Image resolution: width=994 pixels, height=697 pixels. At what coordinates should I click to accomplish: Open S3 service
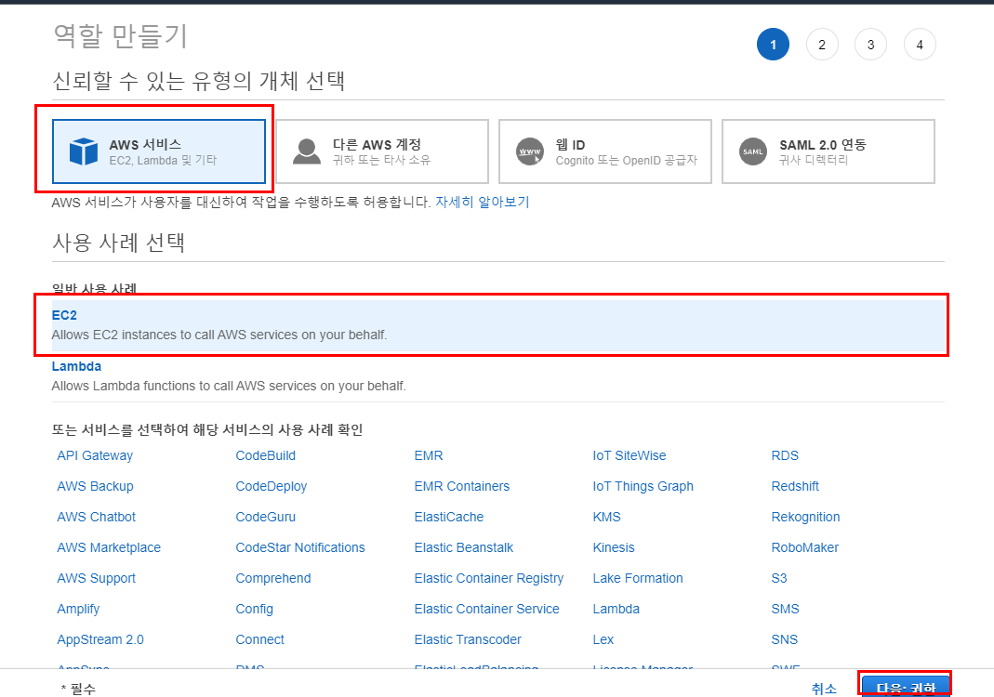[779, 578]
